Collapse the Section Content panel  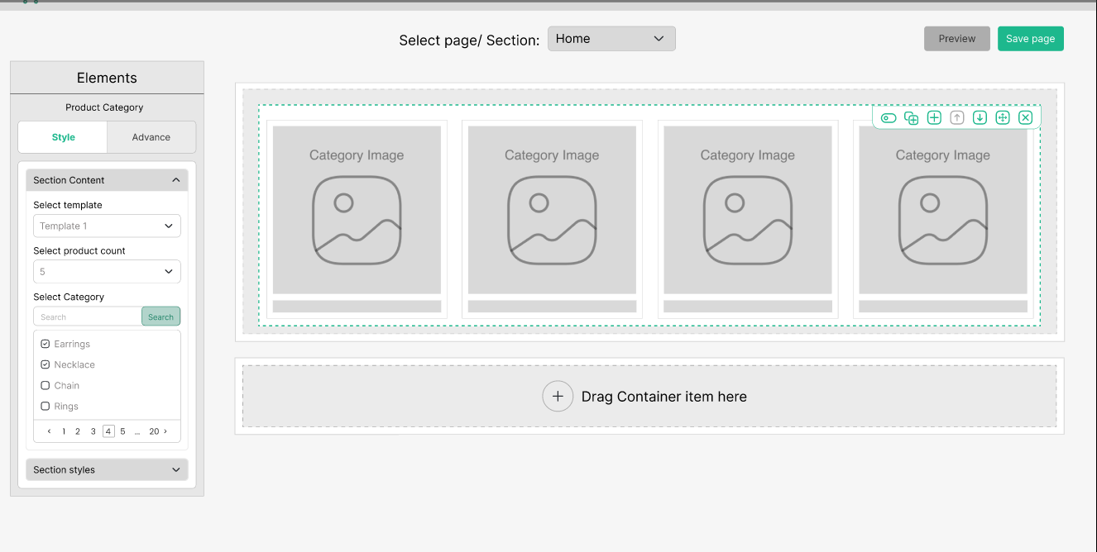[107, 180]
